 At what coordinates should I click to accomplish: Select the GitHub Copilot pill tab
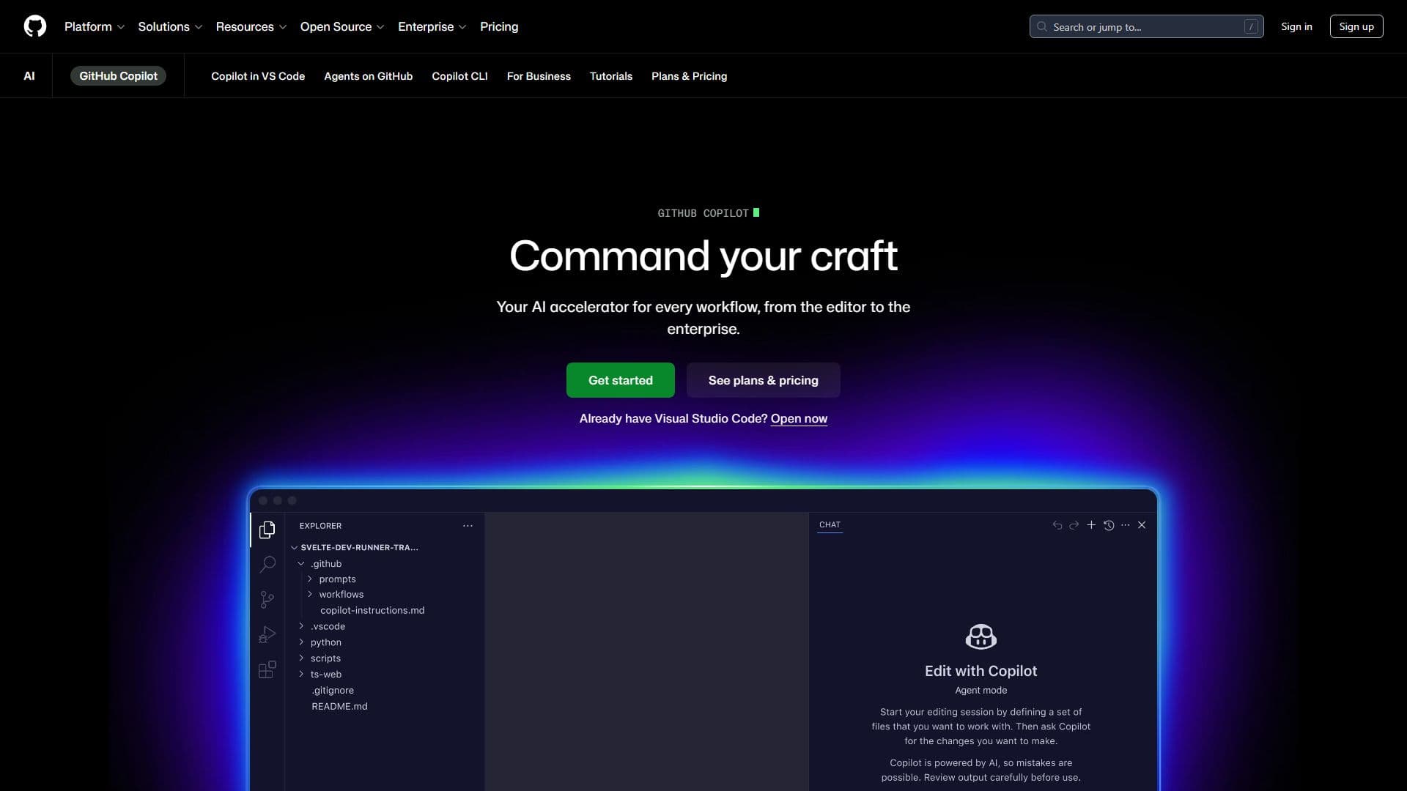click(118, 75)
